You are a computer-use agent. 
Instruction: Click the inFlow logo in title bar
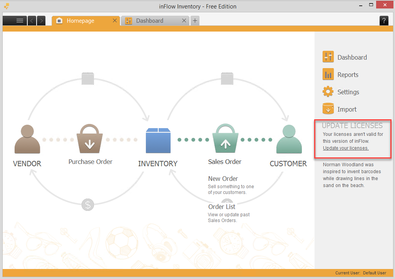[x=7, y=6]
